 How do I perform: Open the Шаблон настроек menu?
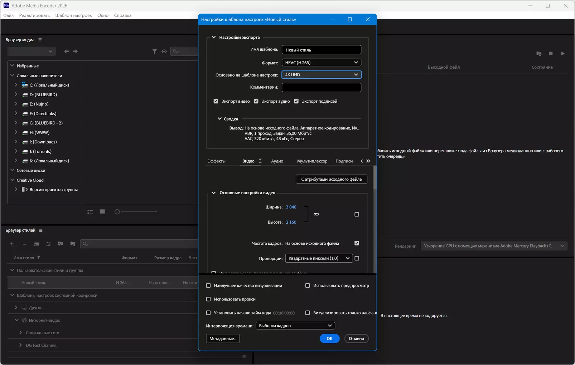click(73, 15)
